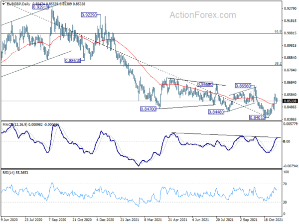299x224 pixels.
Task: Select the 0.86560 high price label
Action: click(243, 86)
